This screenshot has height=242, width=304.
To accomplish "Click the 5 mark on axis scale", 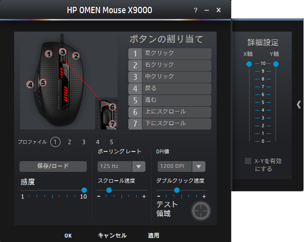I will click(x=263, y=102).
